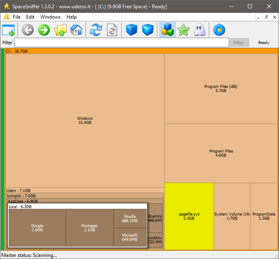Click the green progress bar on left edge
Viewport: 279px width, 259px height.
[2, 149]
